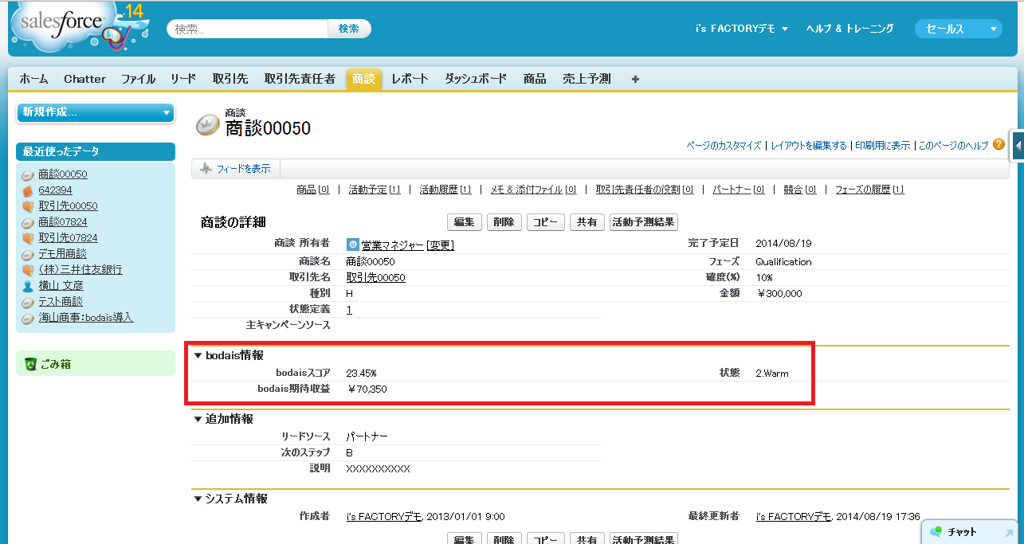The width and height of the screenshot is (1024, 544).
Task: Click フィードを表示 link
Action: click(x=243, y=169)
